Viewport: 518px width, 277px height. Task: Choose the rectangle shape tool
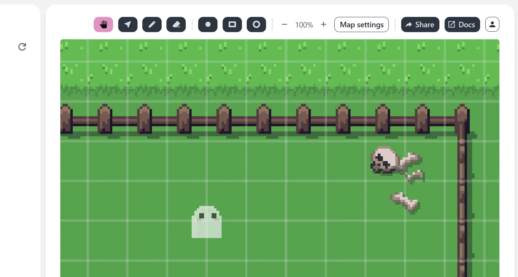pos(232,24)
